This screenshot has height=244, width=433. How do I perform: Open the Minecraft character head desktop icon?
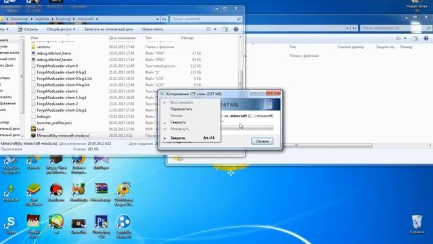click(33, 226)
